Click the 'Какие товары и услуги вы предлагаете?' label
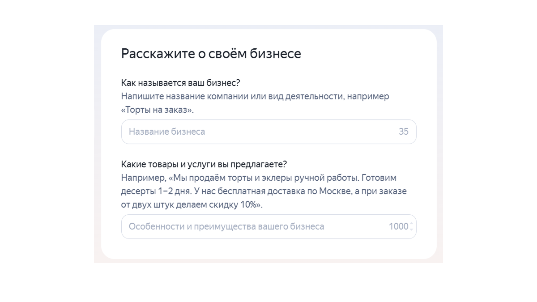Screen dimensions: 537x302 pos(204,164)
